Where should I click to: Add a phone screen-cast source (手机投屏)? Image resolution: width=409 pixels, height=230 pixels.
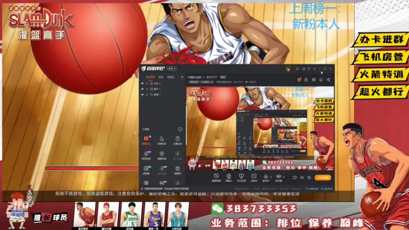point(241,177)
